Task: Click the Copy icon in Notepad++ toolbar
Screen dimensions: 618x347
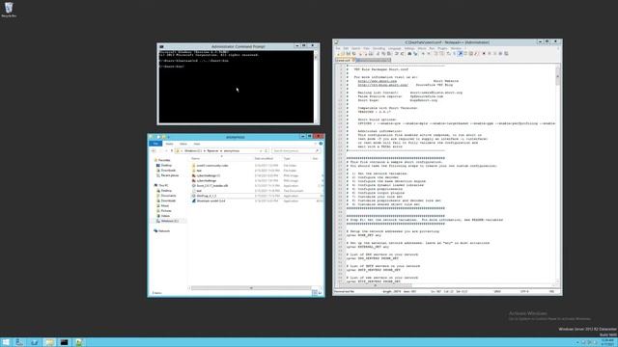Action: pyautogui.click(x=383, y=54)
